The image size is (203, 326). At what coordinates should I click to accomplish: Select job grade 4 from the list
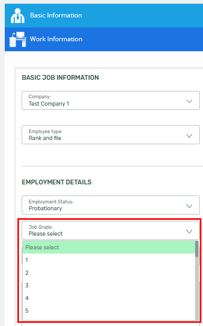109,298
